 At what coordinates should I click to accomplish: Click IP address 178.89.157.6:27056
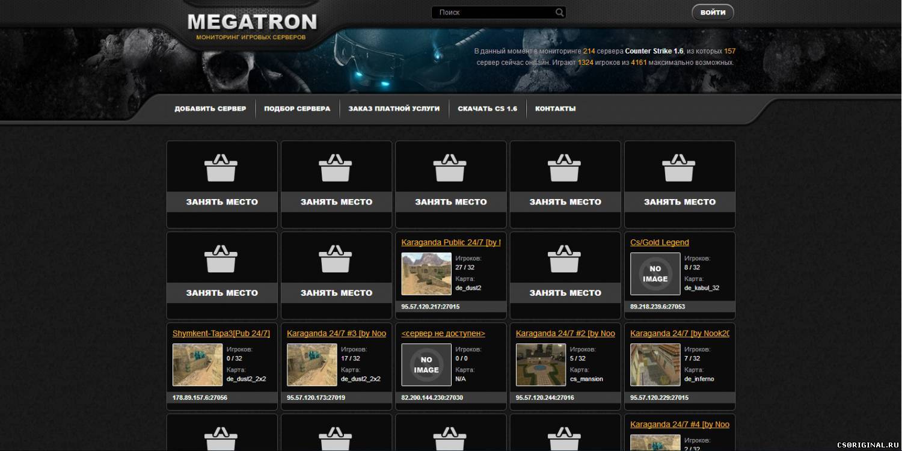200,397
